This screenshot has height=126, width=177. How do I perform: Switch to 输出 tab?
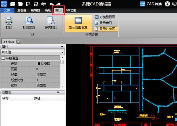click(58, 10)
